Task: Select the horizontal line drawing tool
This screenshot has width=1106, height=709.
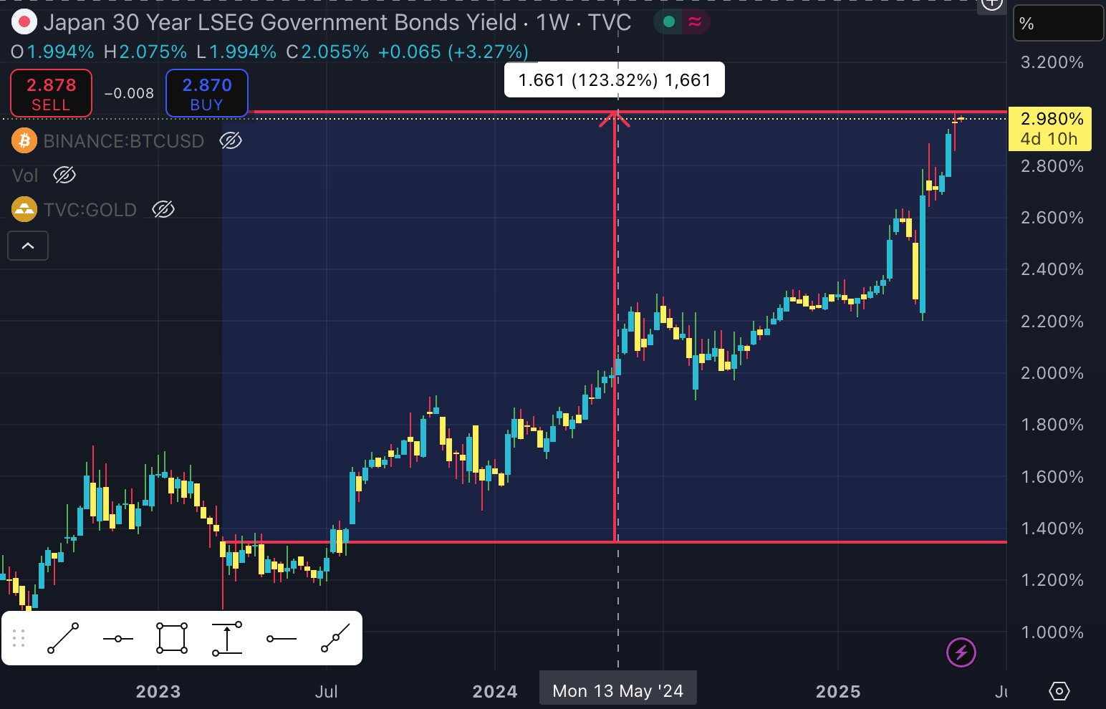Action: [x=117, y=638]
